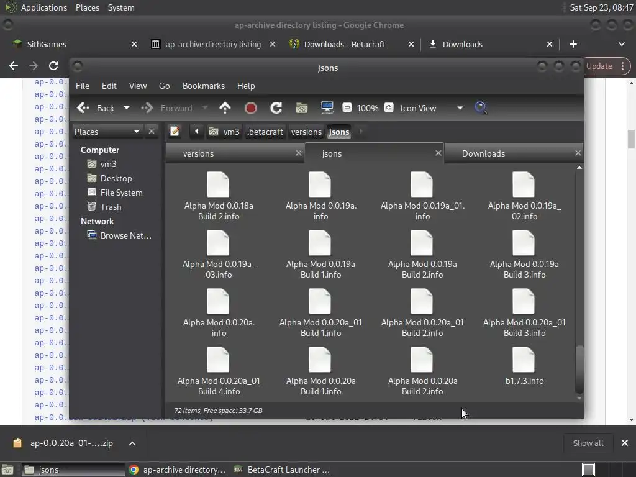The image size is (636, 477).
Task: Select jsons path bar segment
Action: click(339, 132)
